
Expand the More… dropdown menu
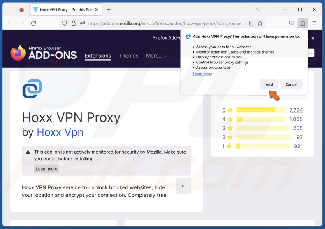click(157, 56)
